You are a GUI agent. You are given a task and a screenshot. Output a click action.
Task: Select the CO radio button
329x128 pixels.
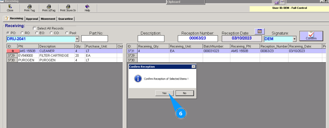[51, 33]
